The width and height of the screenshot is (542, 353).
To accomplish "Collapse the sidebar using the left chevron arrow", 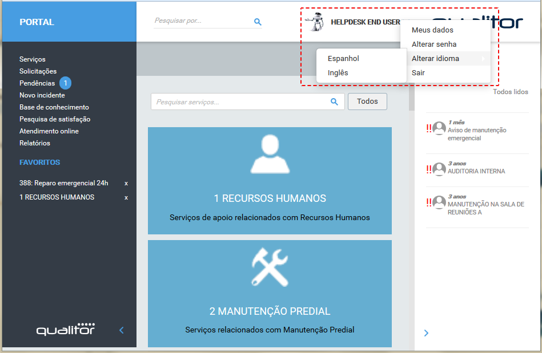I will (121, 330).
